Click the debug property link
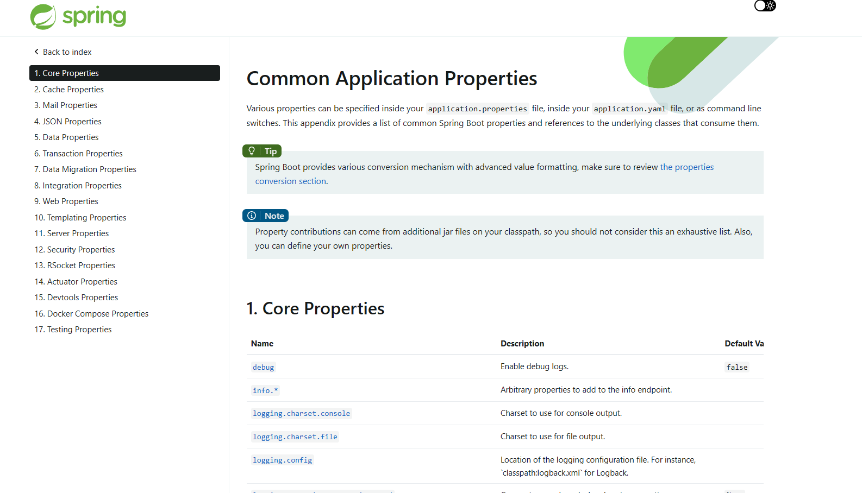 (264, 368)
